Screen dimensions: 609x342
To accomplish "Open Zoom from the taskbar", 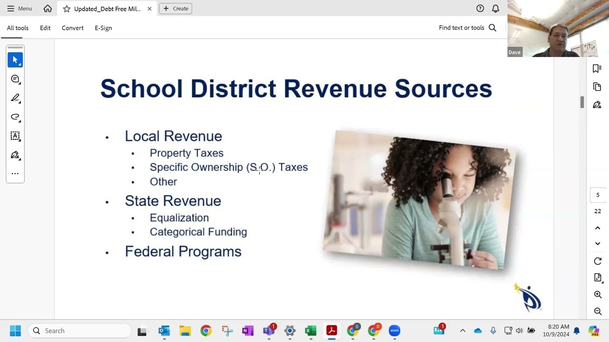I will coord(394,331).
